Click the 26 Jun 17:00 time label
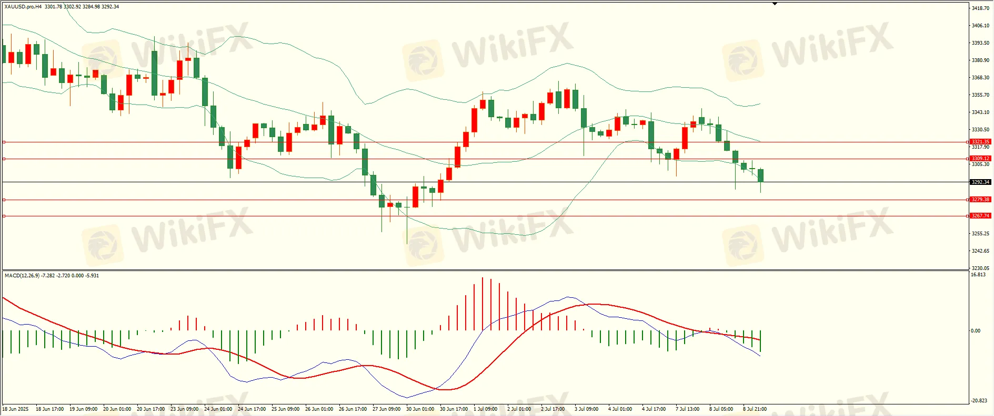This screenshot has height=416, width=994. pyautogui.click(x=353, y=409)
